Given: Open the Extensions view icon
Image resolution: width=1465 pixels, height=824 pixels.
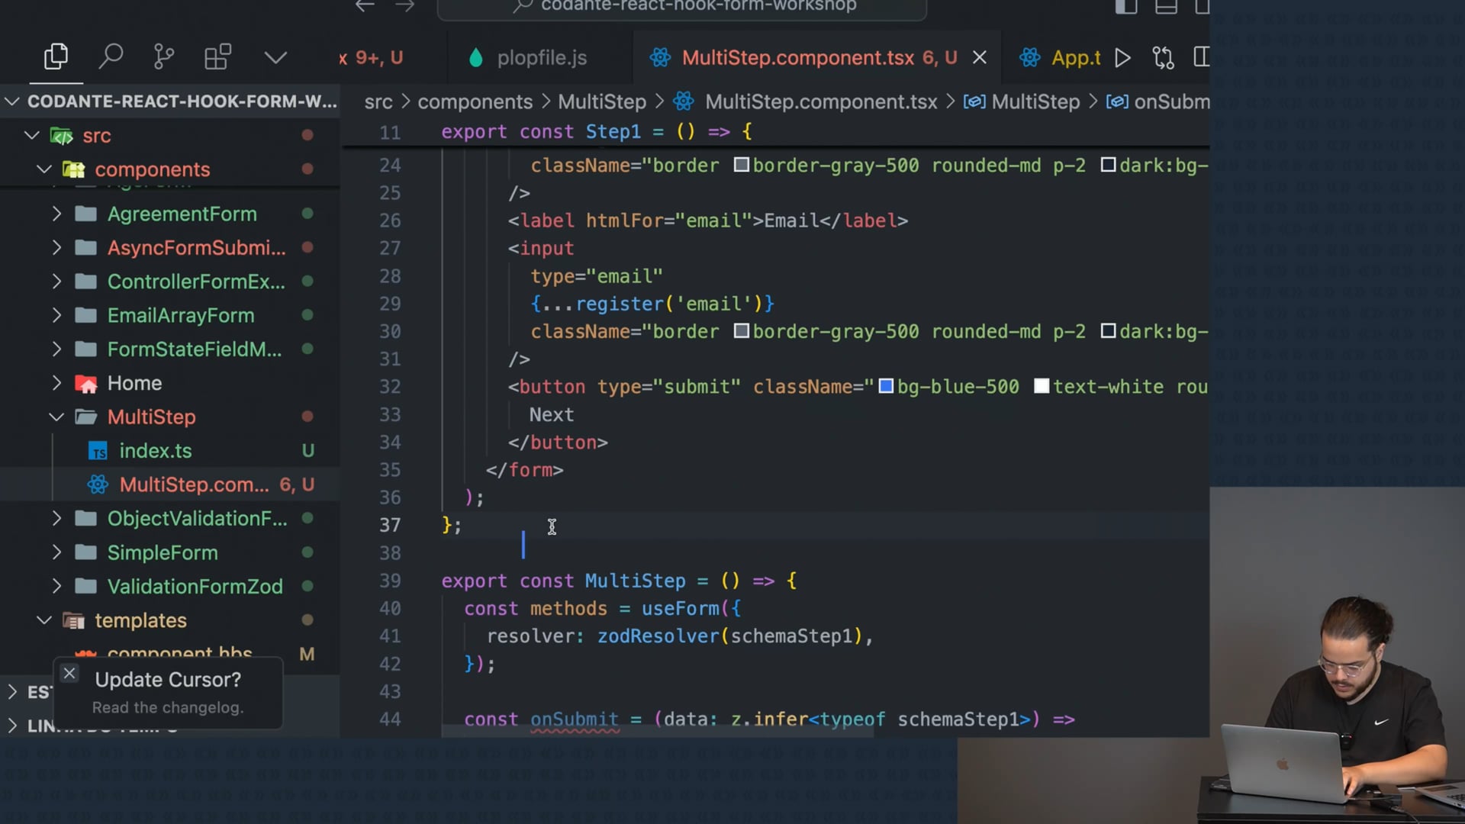Looking at the screenshot, I should (x=217, y=56).
